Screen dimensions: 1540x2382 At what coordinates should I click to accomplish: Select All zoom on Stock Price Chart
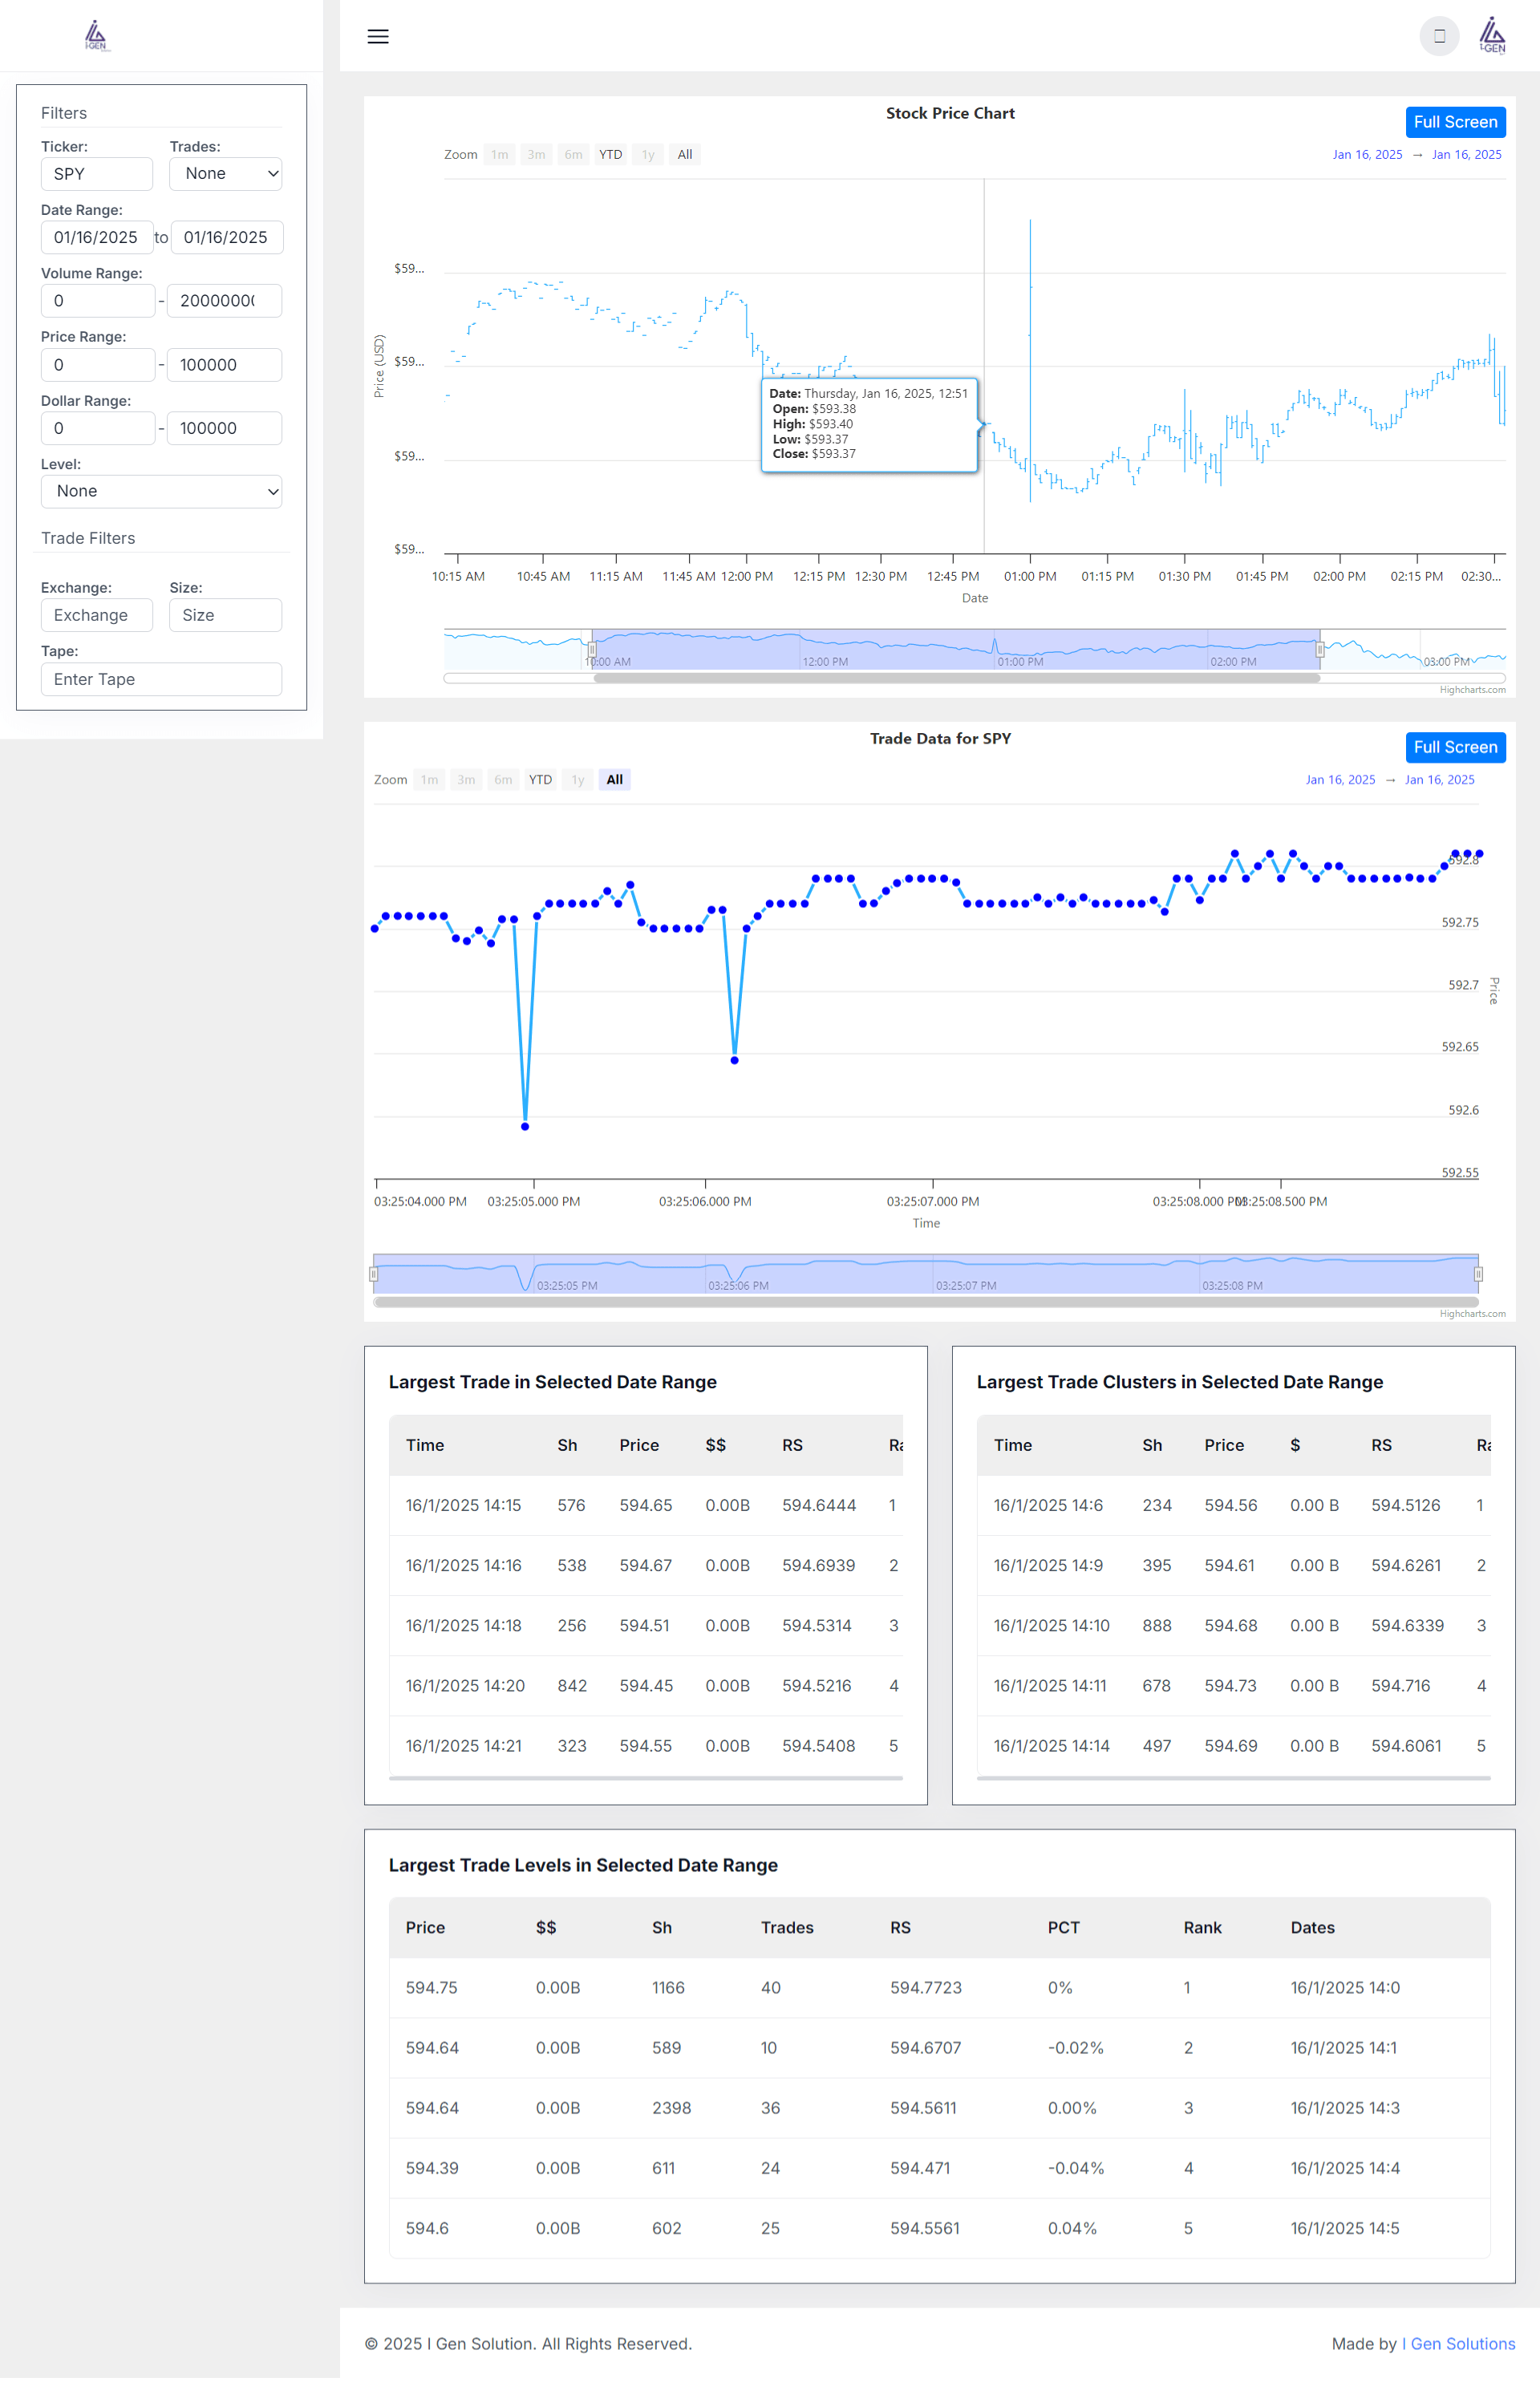click(685, 155)
